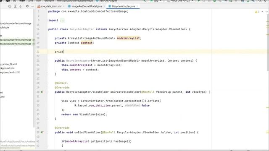Open the Nexus One API 22 device dropdown

tap(180, 1)
